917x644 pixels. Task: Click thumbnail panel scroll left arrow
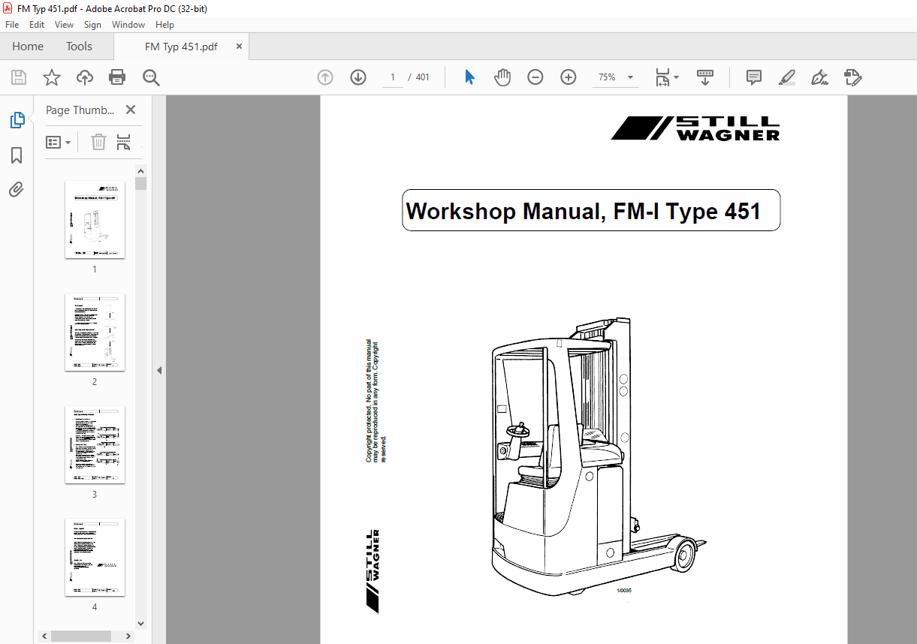pos(46,636)
